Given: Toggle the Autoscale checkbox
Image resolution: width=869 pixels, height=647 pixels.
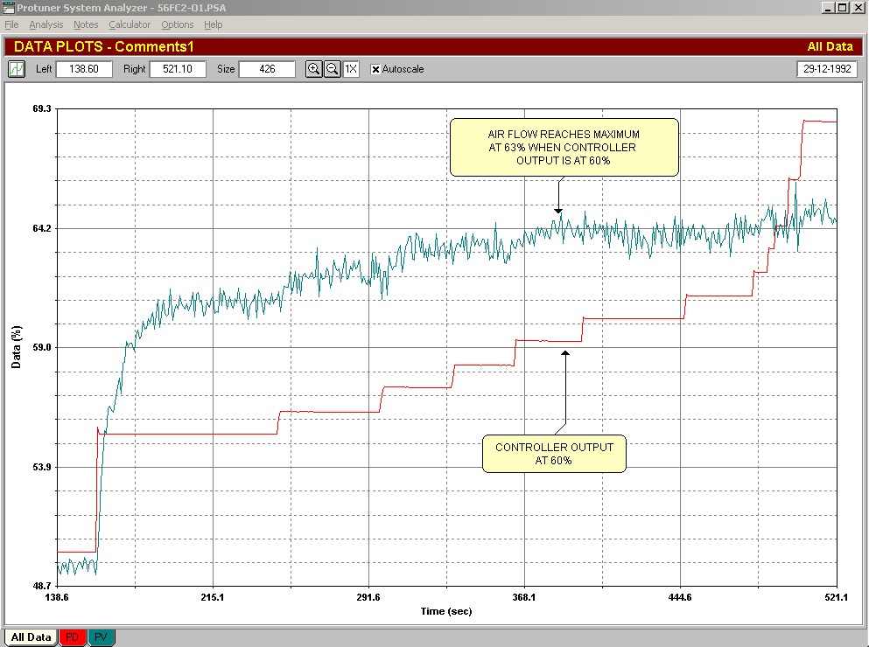Looking at the screenshot, I should 375,69.
